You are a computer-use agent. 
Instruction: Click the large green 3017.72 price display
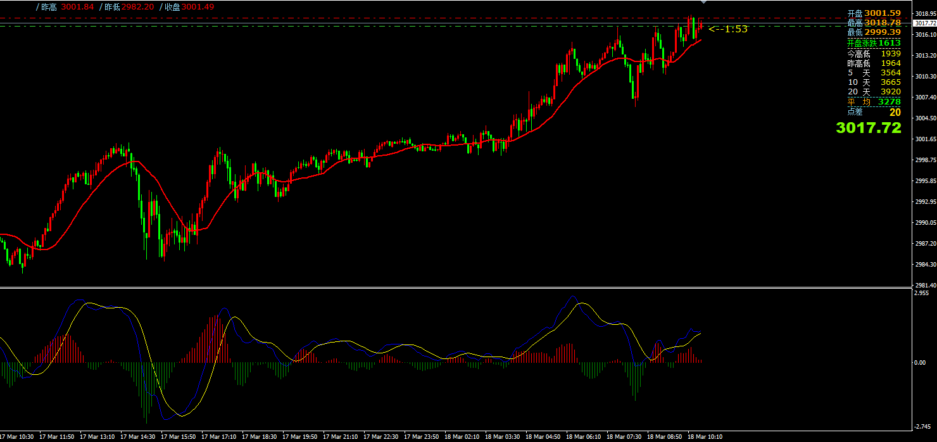(868, 127)
